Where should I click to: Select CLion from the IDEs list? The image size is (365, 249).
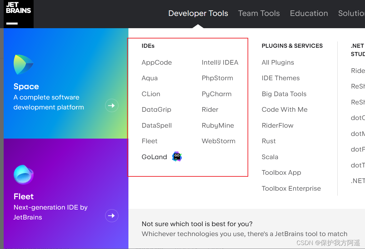[151, 94]
